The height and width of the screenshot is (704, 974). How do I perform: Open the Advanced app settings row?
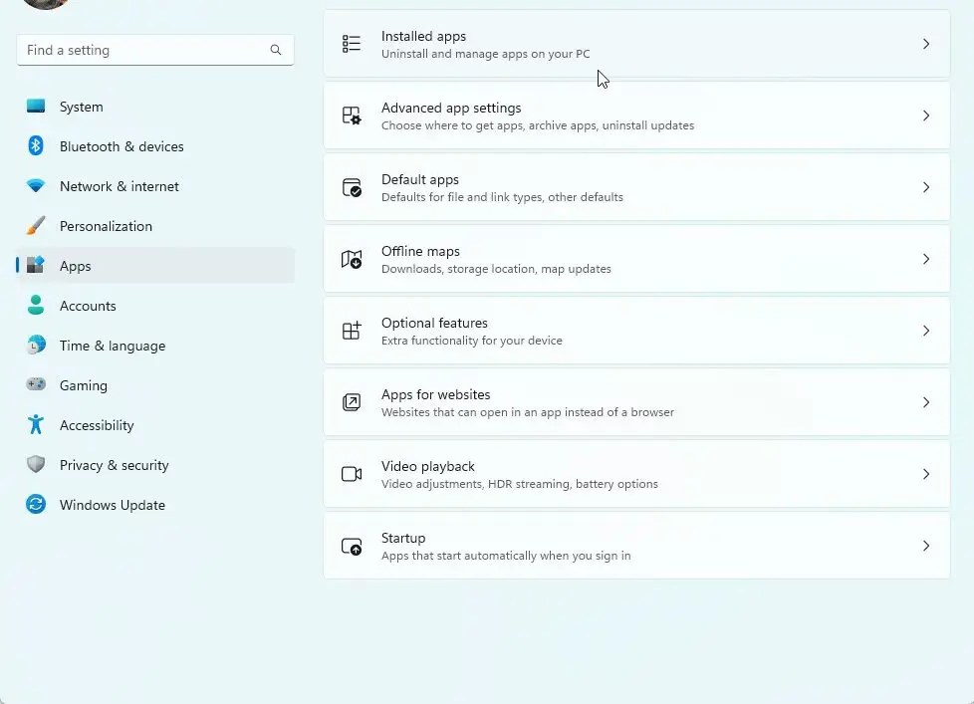point(636,116)
